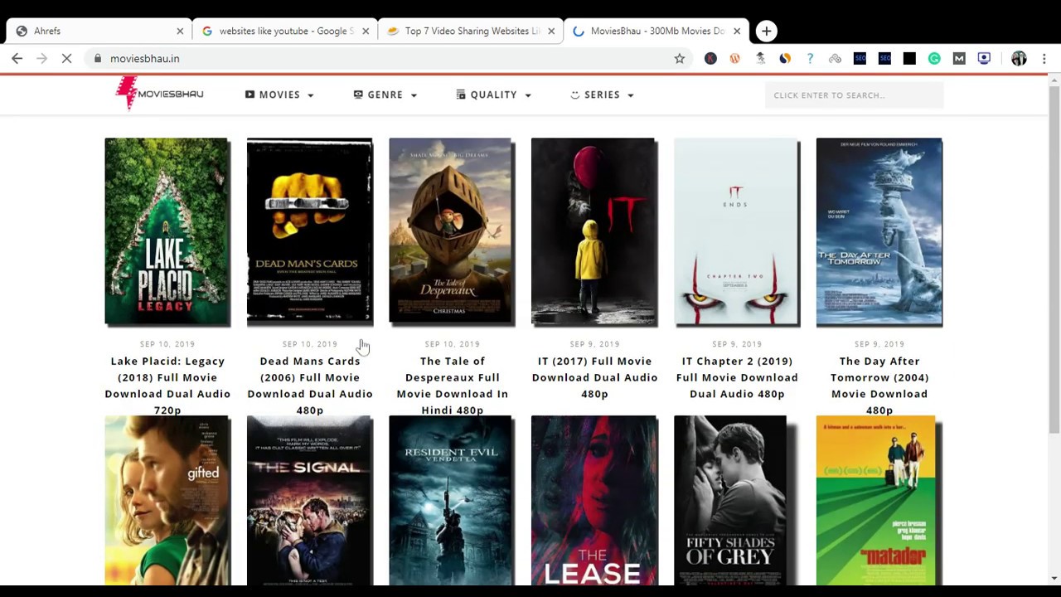
Task: Focus the Click Enter To Search field
Action: pyautogui.click(x=854, y=95)
